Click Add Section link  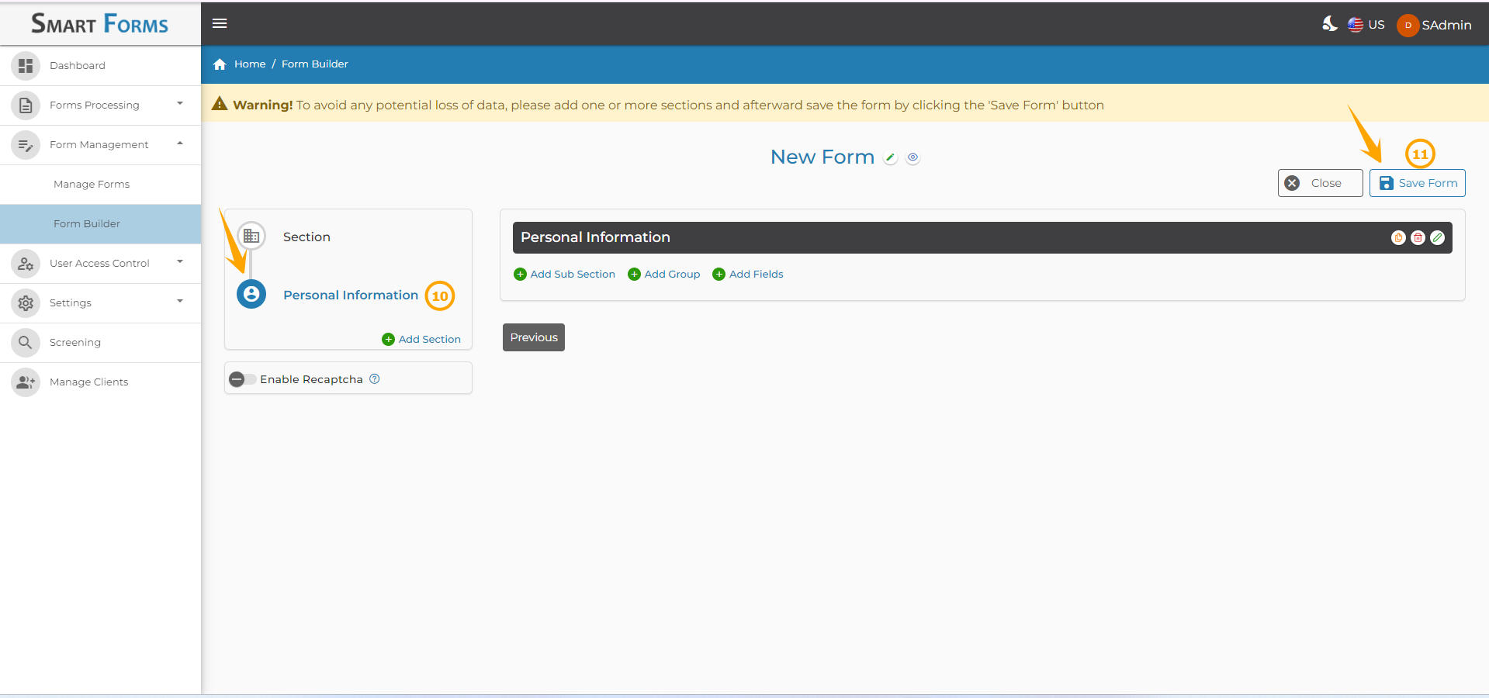[421, 340]
